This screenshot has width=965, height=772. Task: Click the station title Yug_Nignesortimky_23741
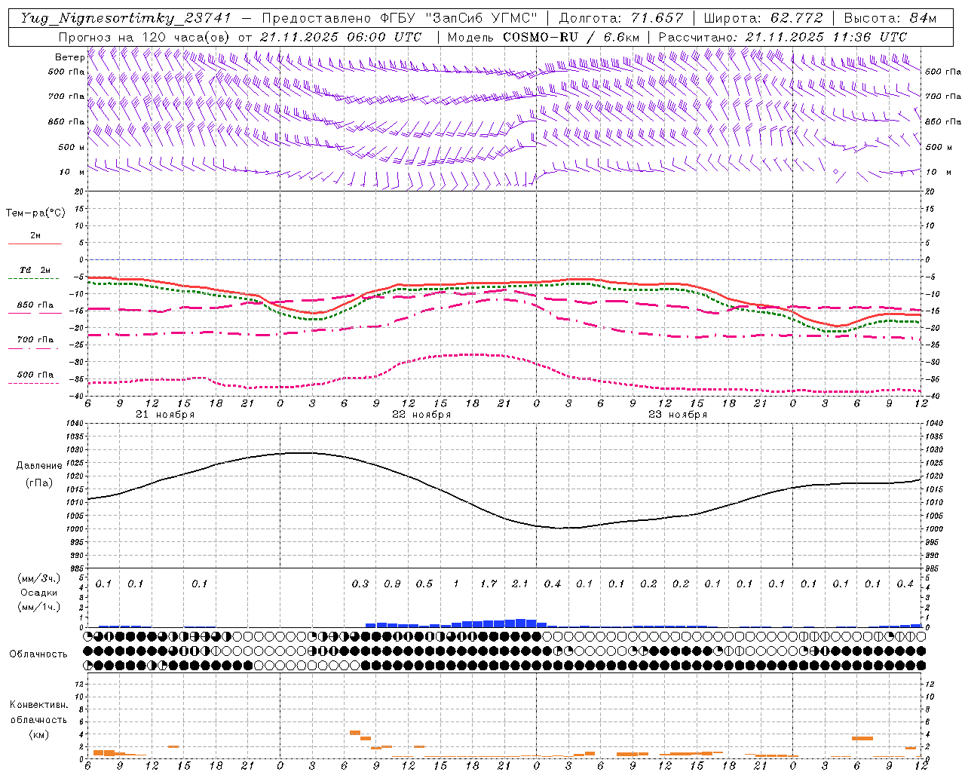click(x=126, y=18)
